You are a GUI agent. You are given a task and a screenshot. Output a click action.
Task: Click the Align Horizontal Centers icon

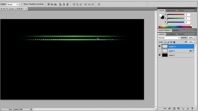(64, 4)
